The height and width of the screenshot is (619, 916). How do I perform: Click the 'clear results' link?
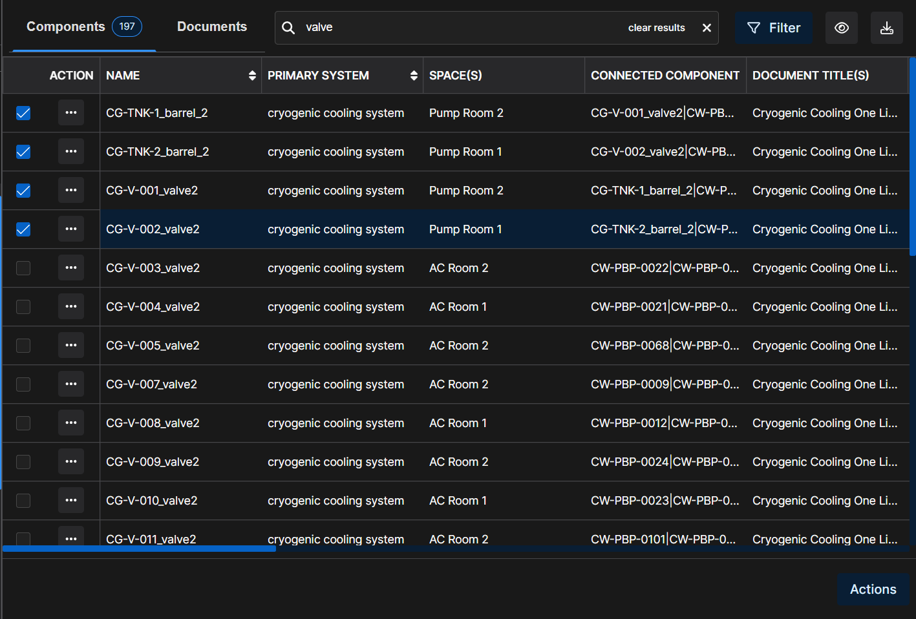656,28
